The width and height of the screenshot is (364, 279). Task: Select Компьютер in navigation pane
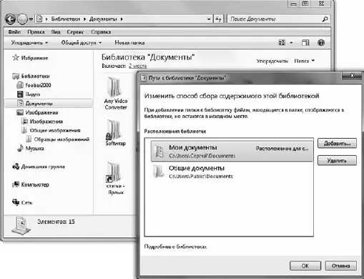35,185
